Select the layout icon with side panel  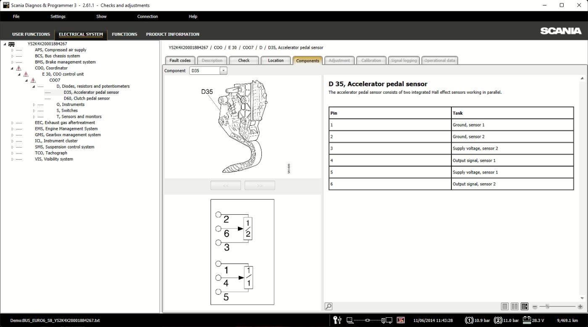click(x=525, y=307)
